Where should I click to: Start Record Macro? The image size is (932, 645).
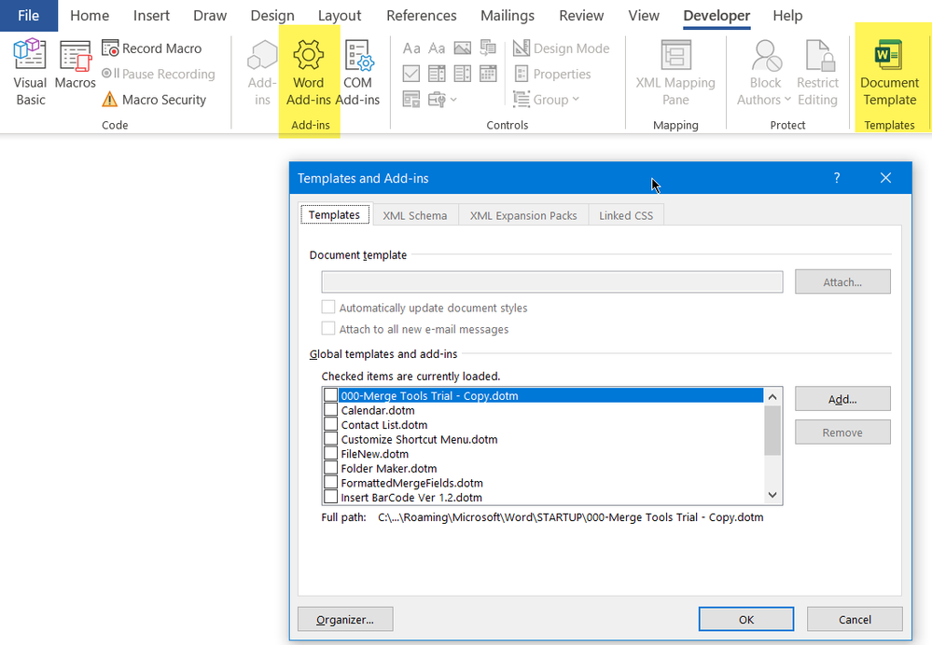(x=151, y=48)
